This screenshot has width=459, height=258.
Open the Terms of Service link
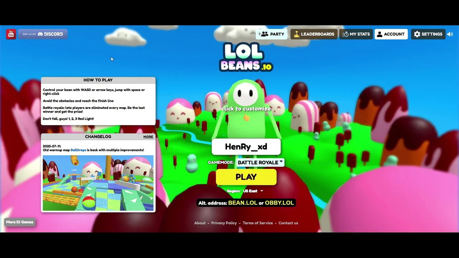click(x=257, y=223)
